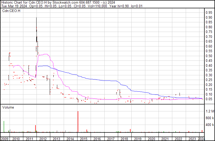Click the 0.45 price axis label
Viewport: 215px width, 141px height.
coord(209,61)
